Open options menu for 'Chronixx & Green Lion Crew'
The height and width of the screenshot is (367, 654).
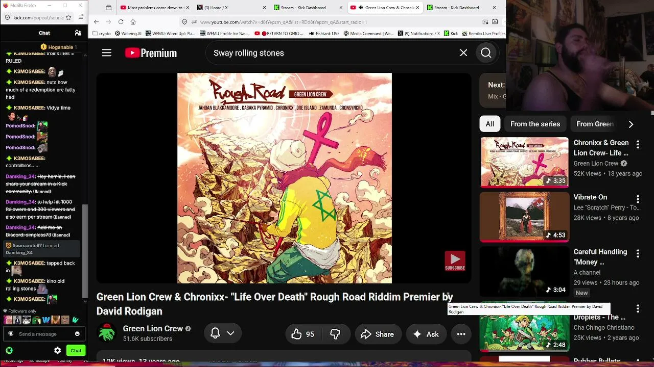coord(638,144)
